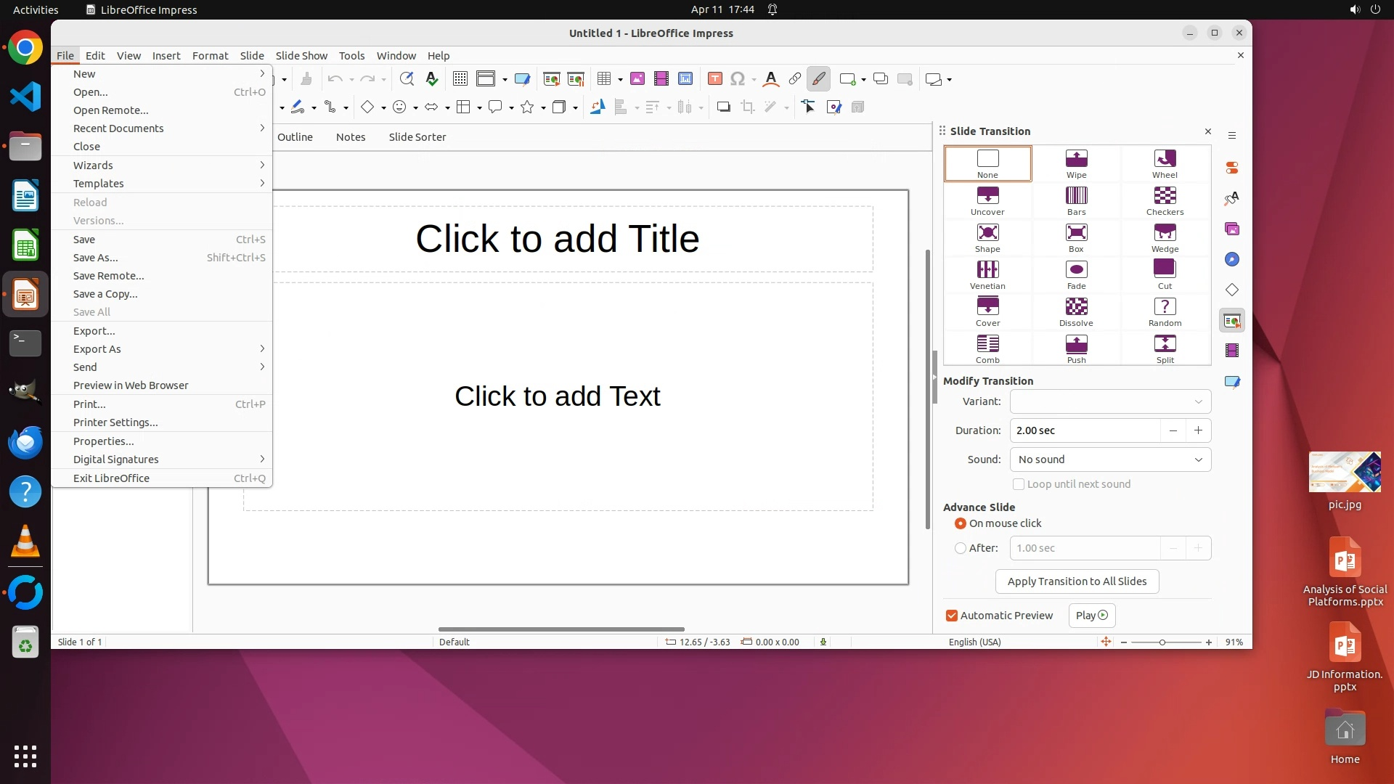1394x784 pixels.
Task: Click Apply Transition to All Slides
Action: point(1077,581)
